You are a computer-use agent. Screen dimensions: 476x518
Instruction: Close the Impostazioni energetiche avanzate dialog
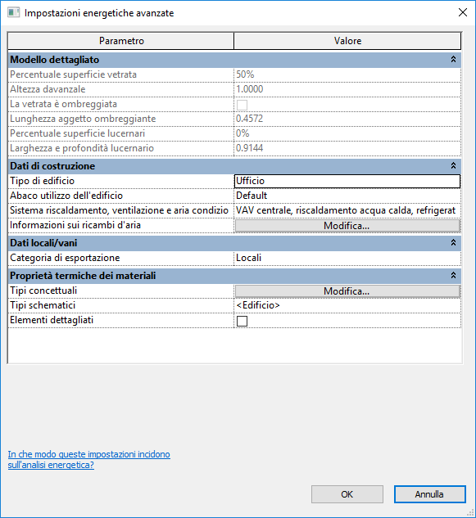coord(463,12)
